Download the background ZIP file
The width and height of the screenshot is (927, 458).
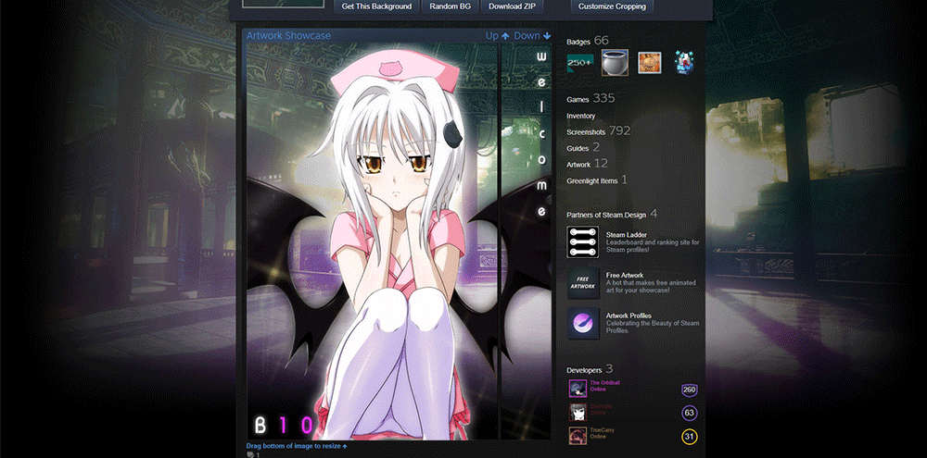[x=512, y=6]
